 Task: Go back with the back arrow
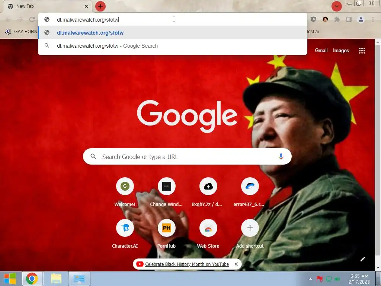[x=8, y=19]
